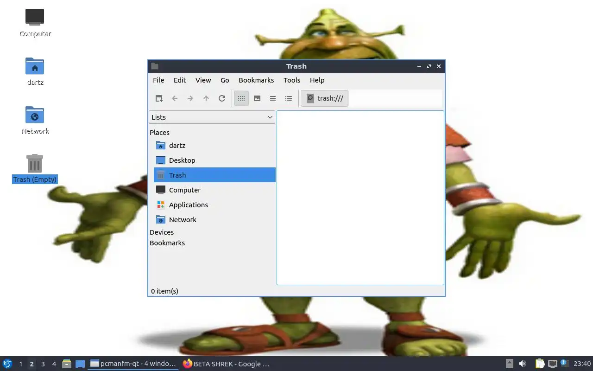Click the 23:40 panel clock
Viewport: 593px width, 371px height.
(x=582, y=364)
